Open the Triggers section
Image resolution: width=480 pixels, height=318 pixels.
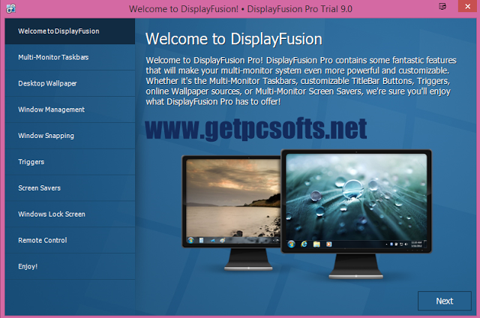coord(70,162)
